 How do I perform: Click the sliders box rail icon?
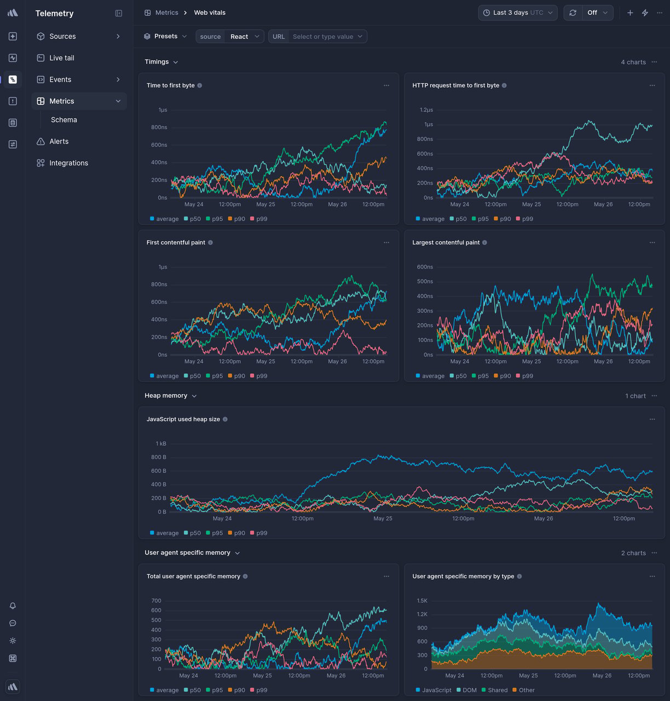point(13,144)
